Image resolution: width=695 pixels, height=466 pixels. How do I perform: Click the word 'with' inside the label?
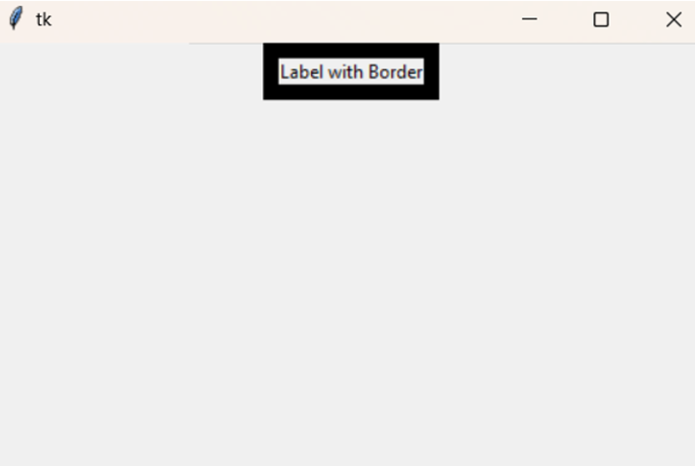(x=346, y=72)
